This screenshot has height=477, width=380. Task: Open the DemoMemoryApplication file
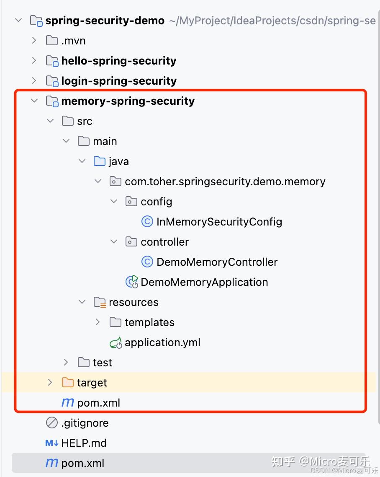click(x=204, y=282)
